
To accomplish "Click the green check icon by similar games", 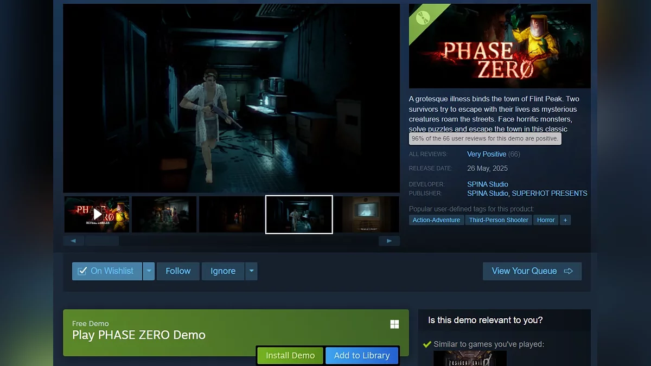I will 427,344.
